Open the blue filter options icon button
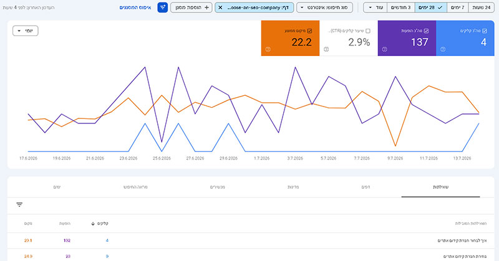 pos(163,7)
